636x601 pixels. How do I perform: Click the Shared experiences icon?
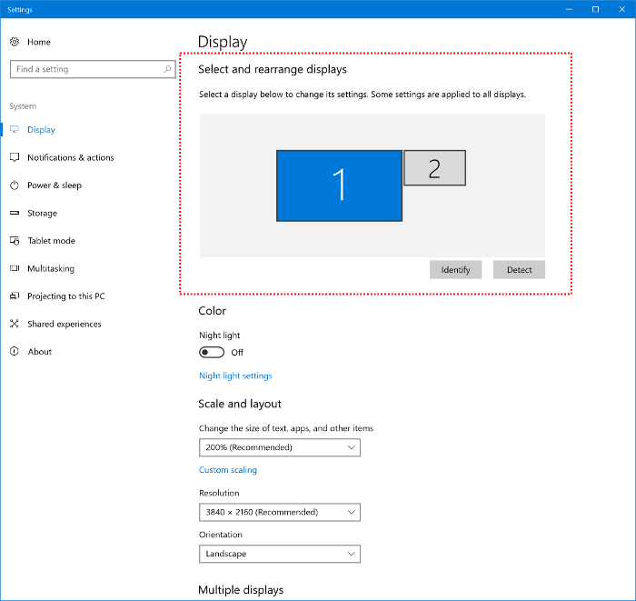(x=15, y=324)
